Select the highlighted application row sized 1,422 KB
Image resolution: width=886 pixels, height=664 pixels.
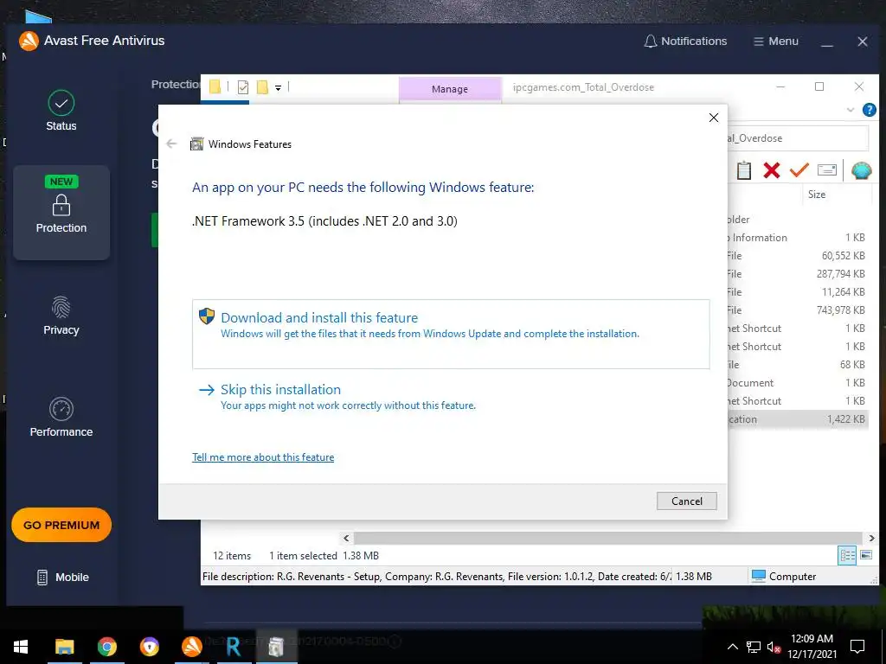pyautogui.click(x=796, y=419)
